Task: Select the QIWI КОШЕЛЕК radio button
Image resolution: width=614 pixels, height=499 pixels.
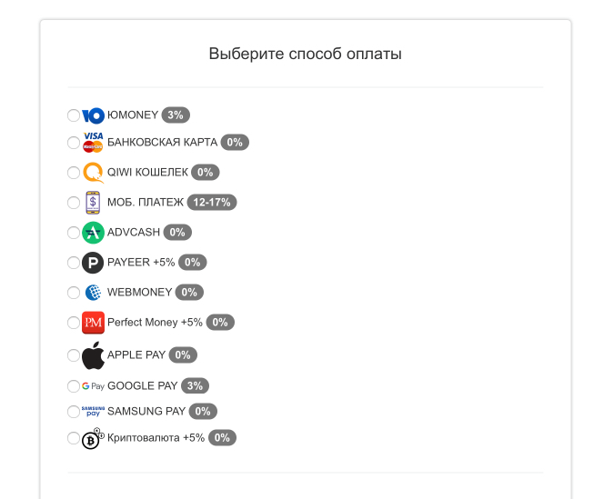Action: pyautogui.click(x=74, y=173)
